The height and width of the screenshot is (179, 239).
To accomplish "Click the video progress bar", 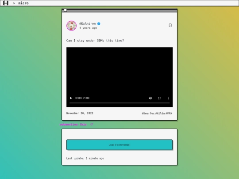I will pyautogui.click(x=119, y=103).
